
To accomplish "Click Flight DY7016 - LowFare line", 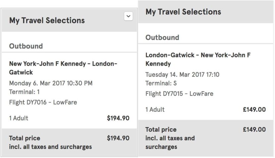I will [x=43, y=102].
